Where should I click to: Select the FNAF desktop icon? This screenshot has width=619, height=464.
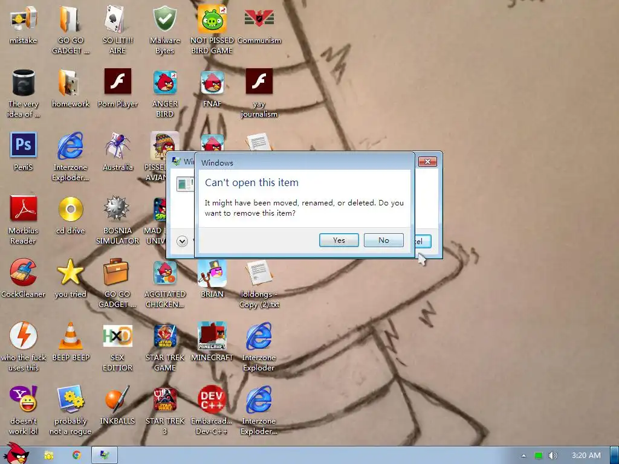(x=212, y=89)
